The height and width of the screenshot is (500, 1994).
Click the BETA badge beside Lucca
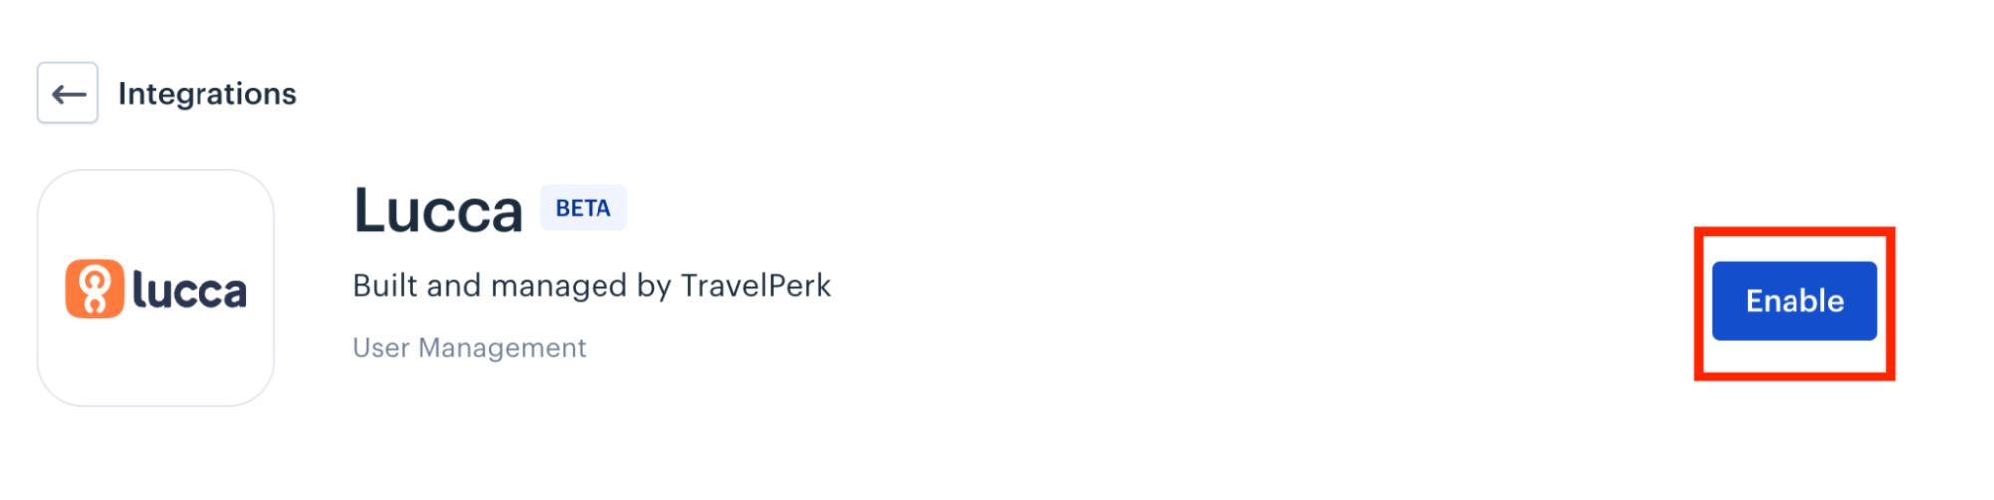[584, 208]
